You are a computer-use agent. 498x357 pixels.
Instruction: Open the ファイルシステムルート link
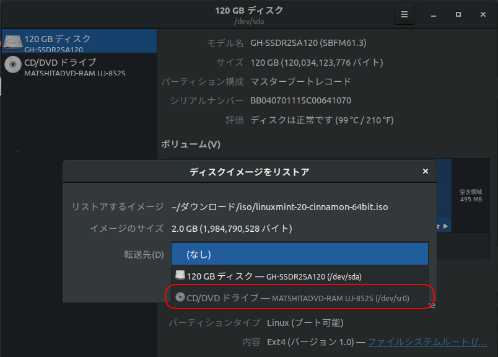coord(427,342)
